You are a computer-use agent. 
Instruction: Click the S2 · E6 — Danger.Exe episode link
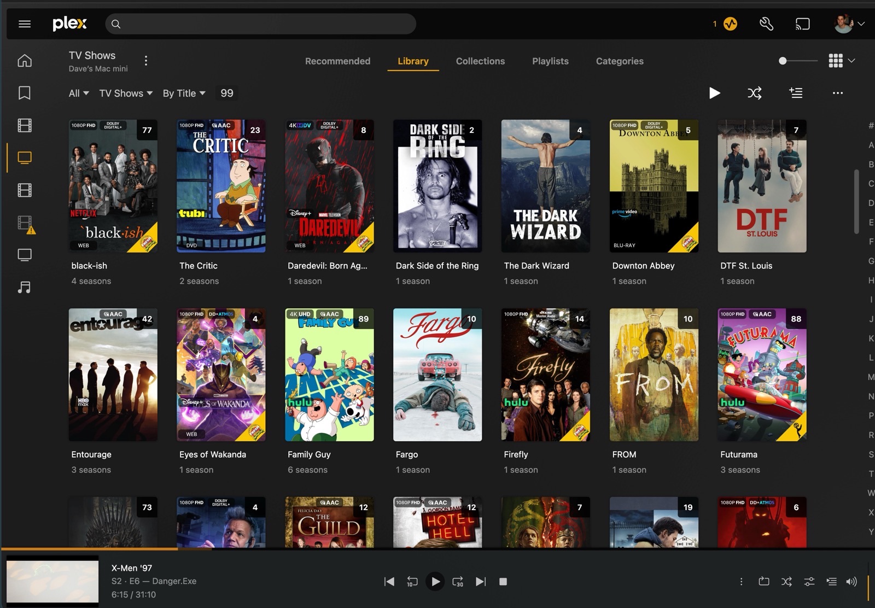tap(154, 581)
